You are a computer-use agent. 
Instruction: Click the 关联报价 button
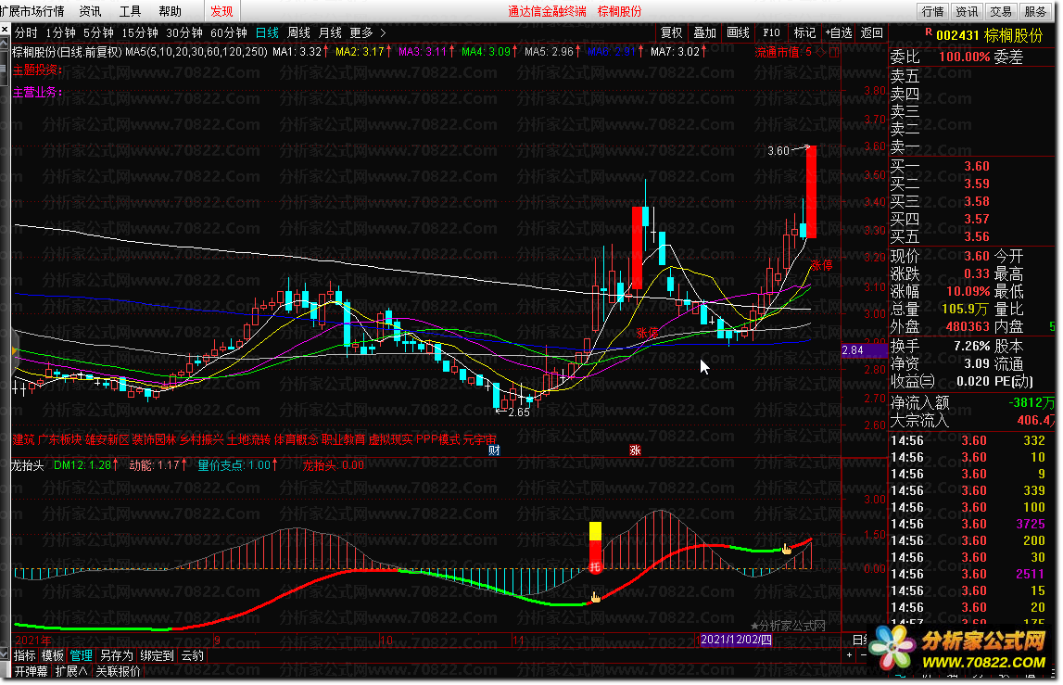point(118,671)
